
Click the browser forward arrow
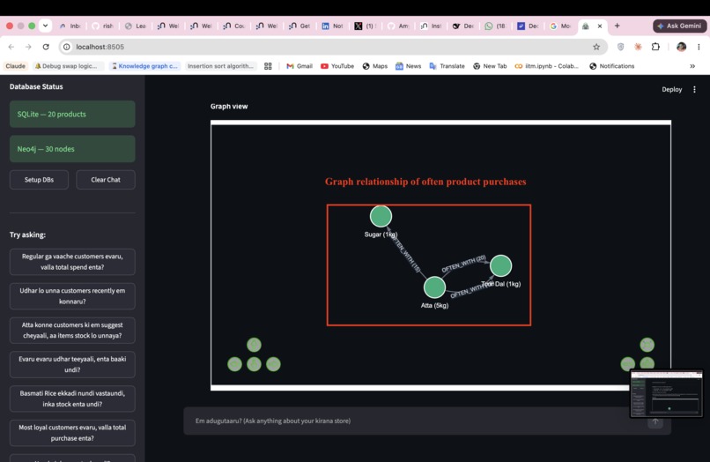(28, 47)
